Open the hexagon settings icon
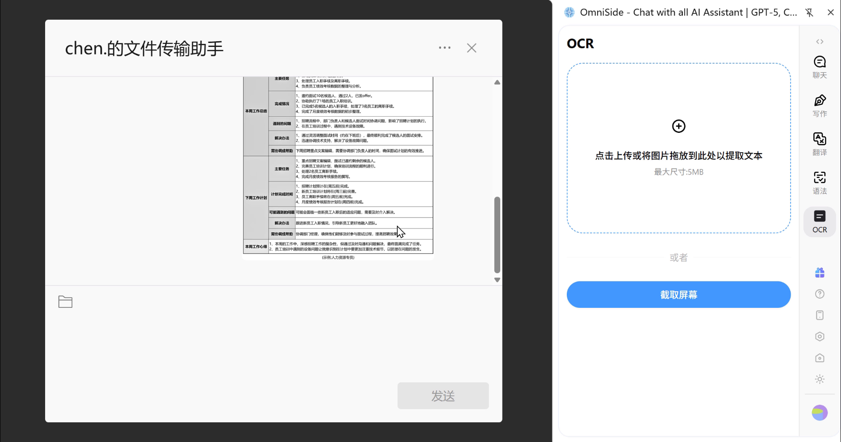Image resolution: width=841 pixels, height=442 pixels. coord(820,336)
